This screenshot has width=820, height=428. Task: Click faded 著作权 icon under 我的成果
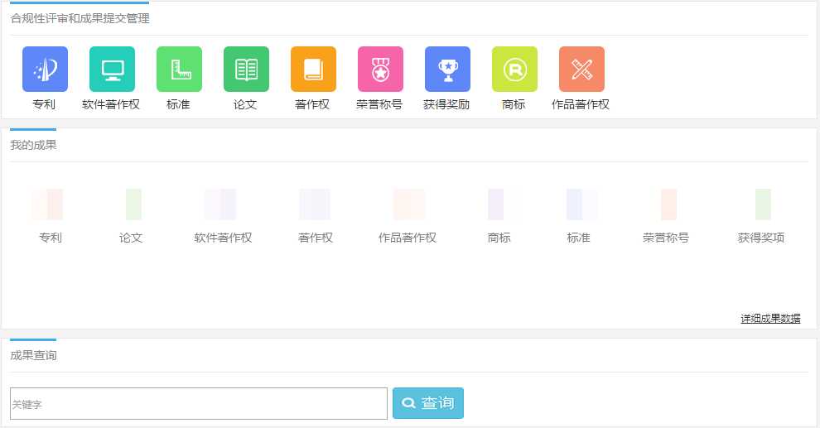click(x=314, y=204)
